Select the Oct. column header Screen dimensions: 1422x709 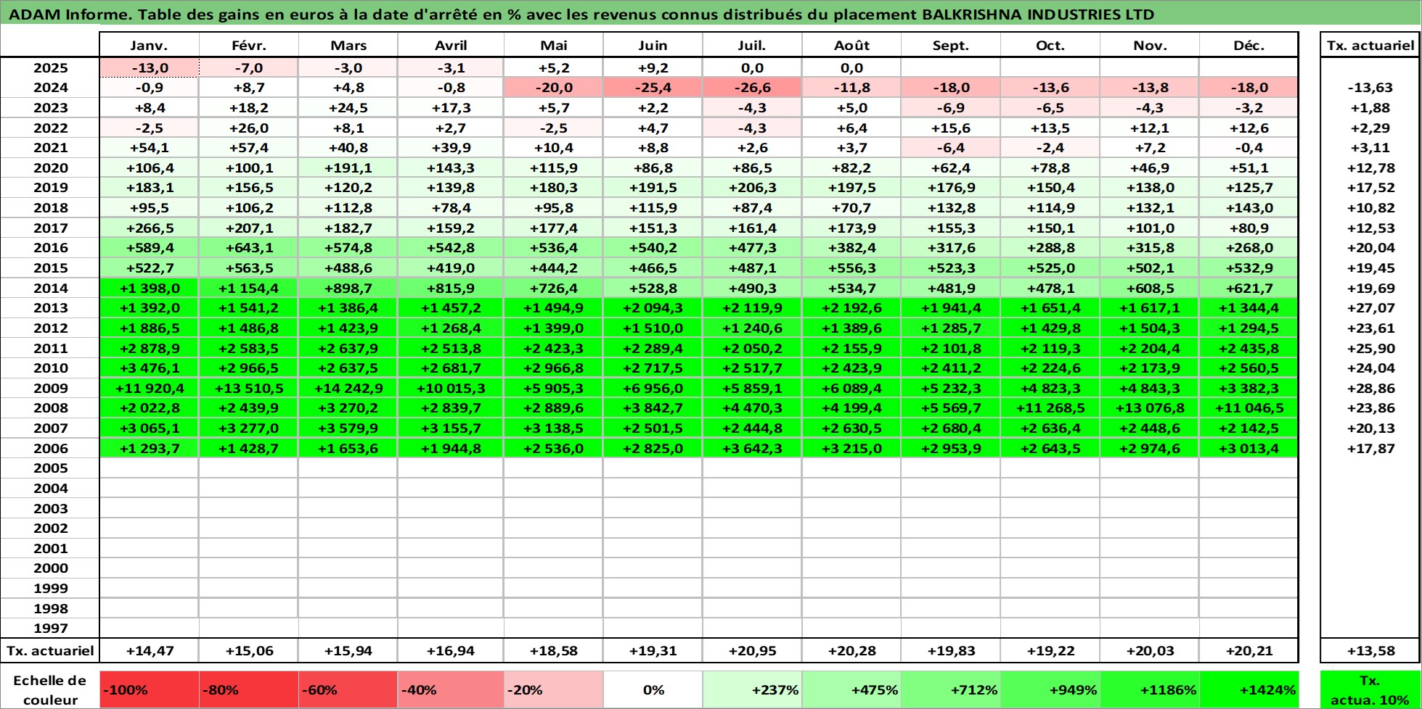(1050, 45)
